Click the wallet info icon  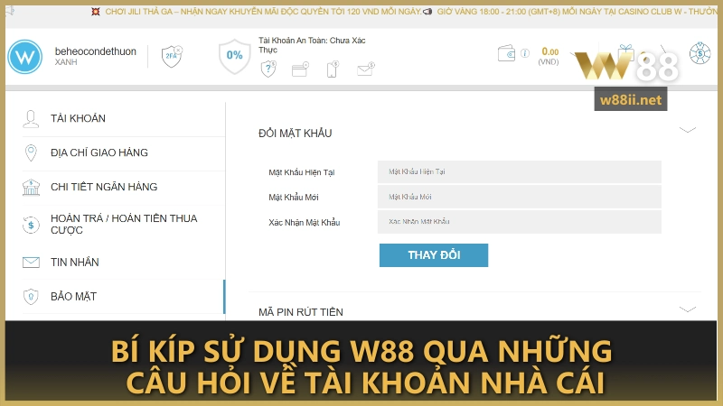(x=525, y=53)
